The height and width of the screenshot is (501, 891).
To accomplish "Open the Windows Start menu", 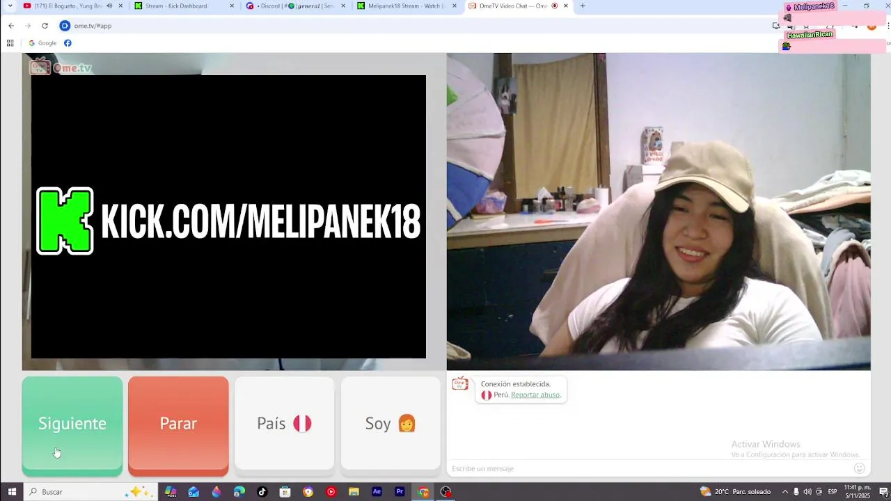I will coord(12,492).
